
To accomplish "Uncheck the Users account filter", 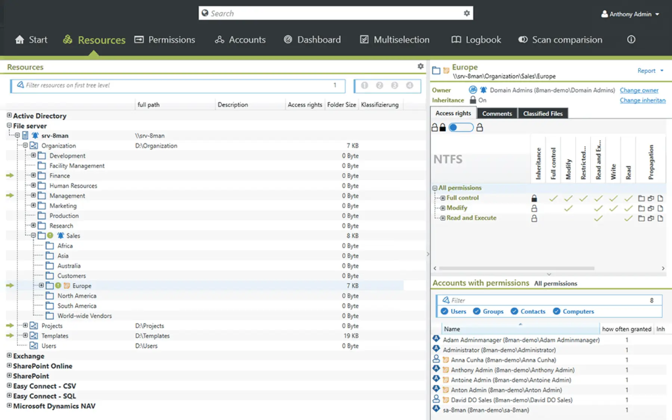I will [x=445, y=311].
